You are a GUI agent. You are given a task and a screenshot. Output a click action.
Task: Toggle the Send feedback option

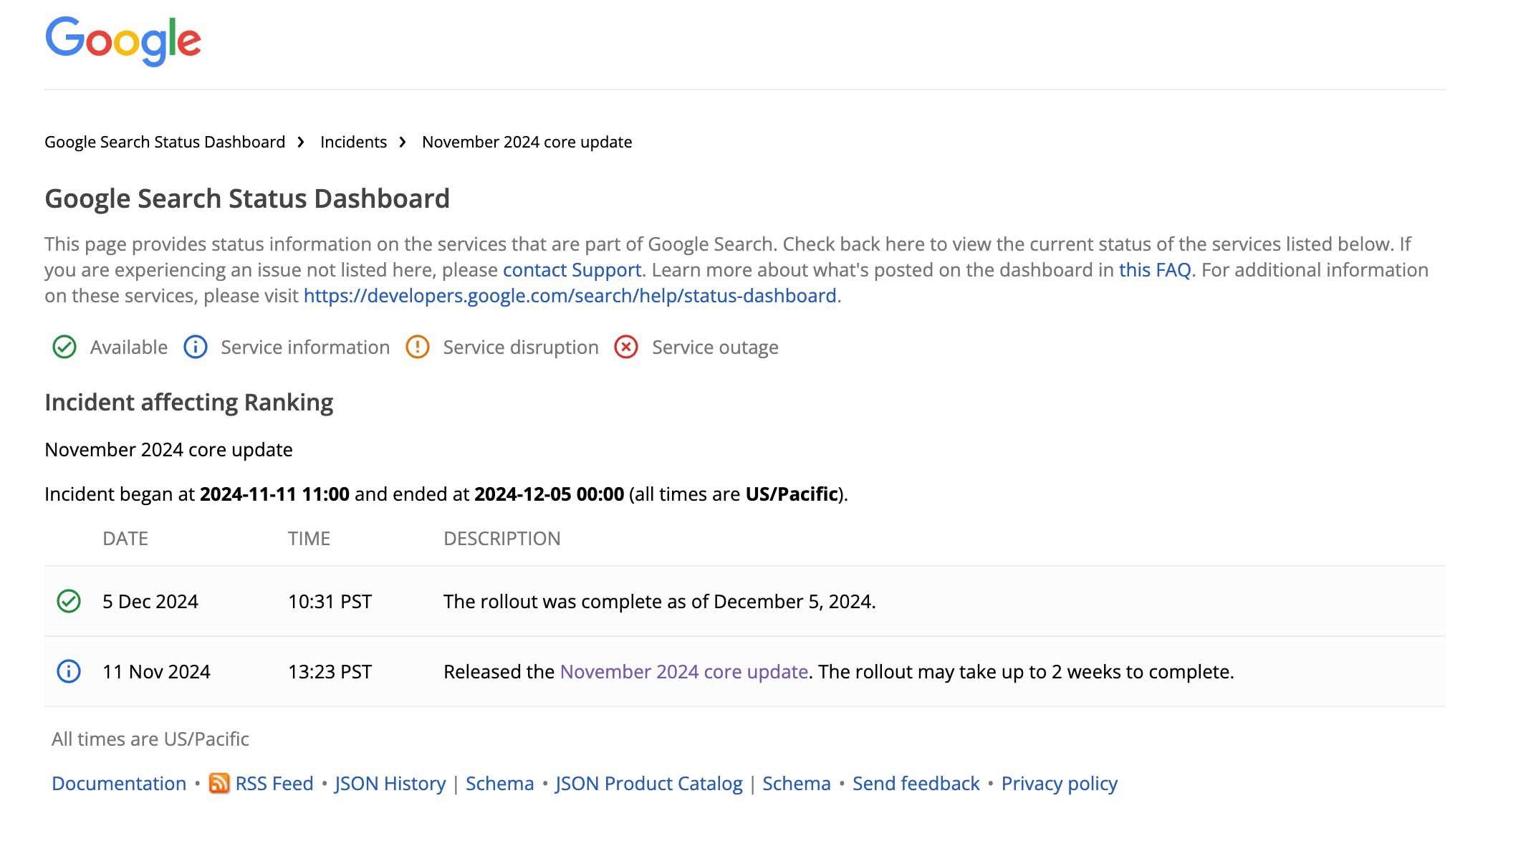click(916, 783)
